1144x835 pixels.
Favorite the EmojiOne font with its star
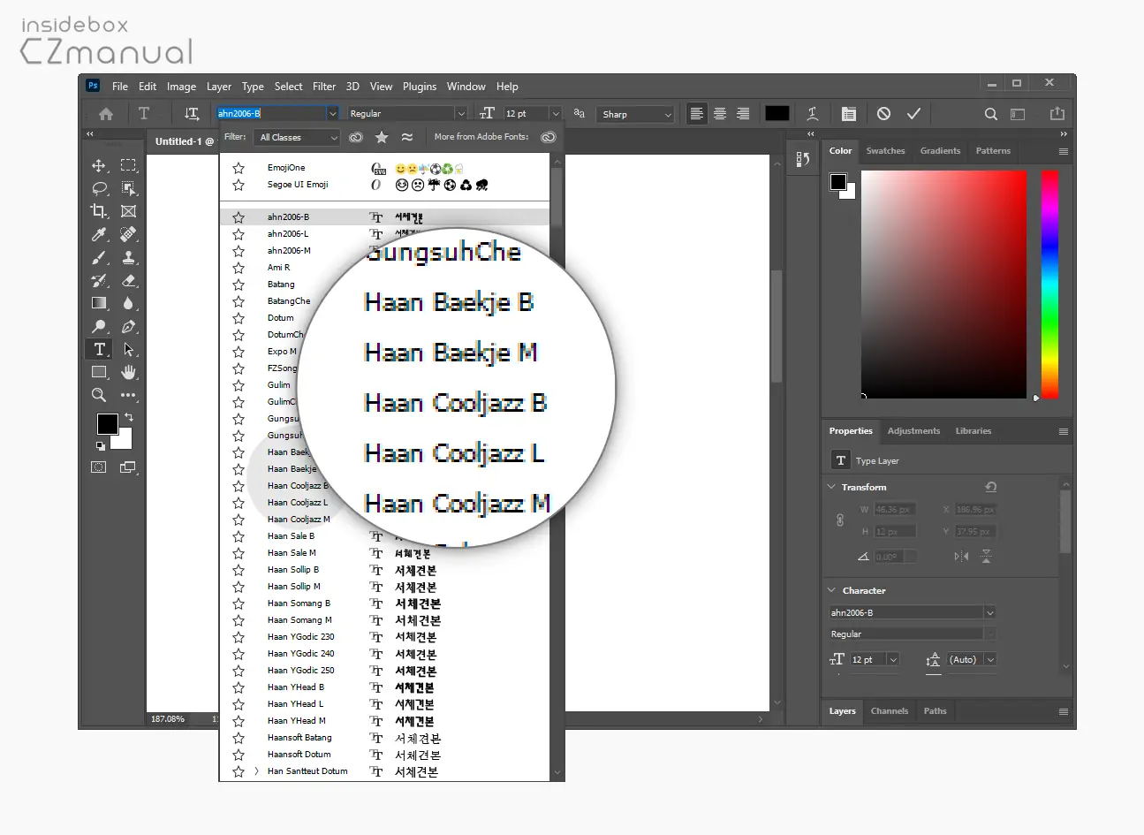(x=239, y=168)
